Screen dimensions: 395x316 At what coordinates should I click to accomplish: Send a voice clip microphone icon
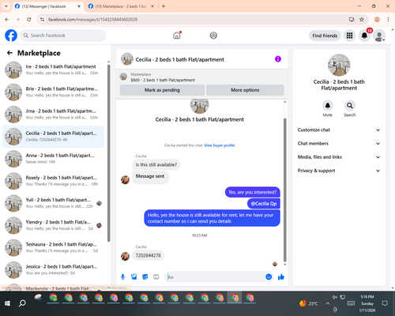tap(122, 276)
